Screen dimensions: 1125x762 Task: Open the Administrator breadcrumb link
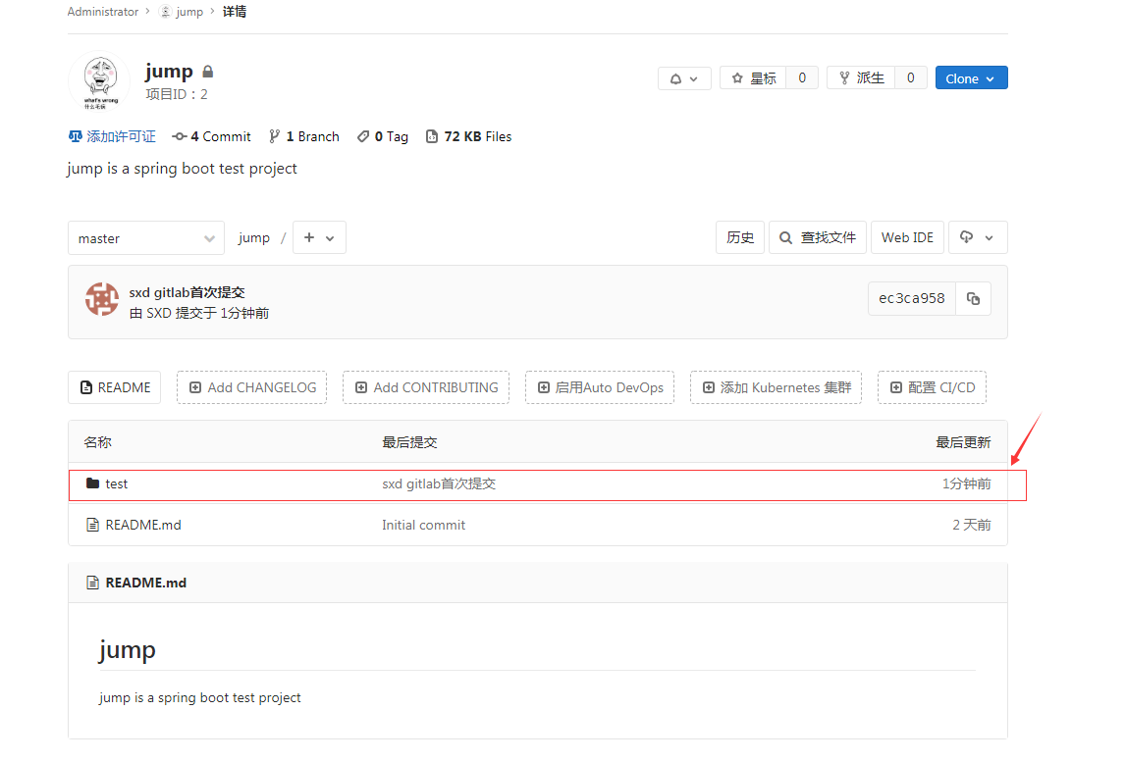coord(103,12)
